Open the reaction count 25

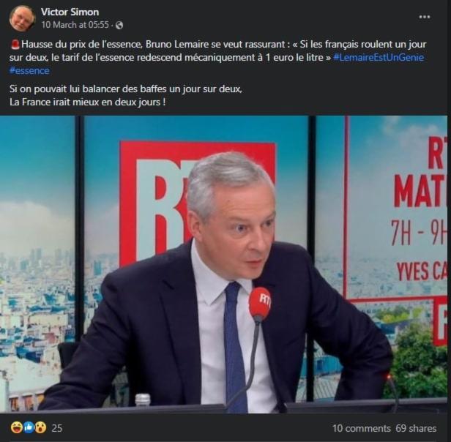click(x=57, y=428)
